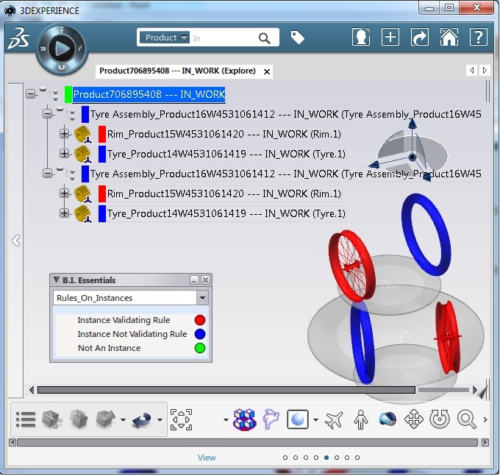Click the View section label
The height and width of the screenshot is (476, 500).
[207, 458]
